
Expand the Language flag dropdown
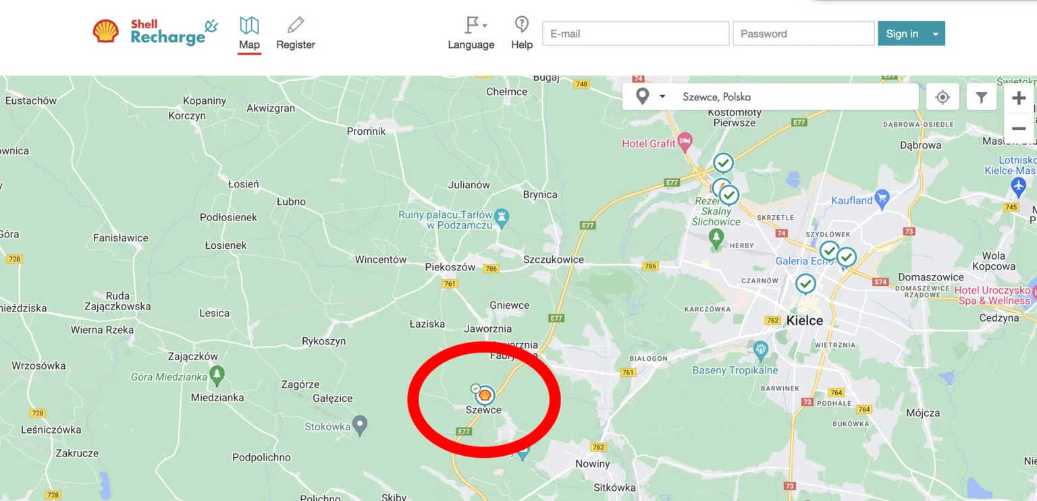pyautogui.click(x=471, y=34)
